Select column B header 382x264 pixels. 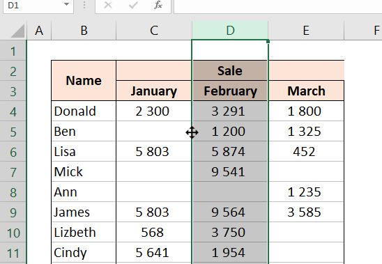[84, 31]
